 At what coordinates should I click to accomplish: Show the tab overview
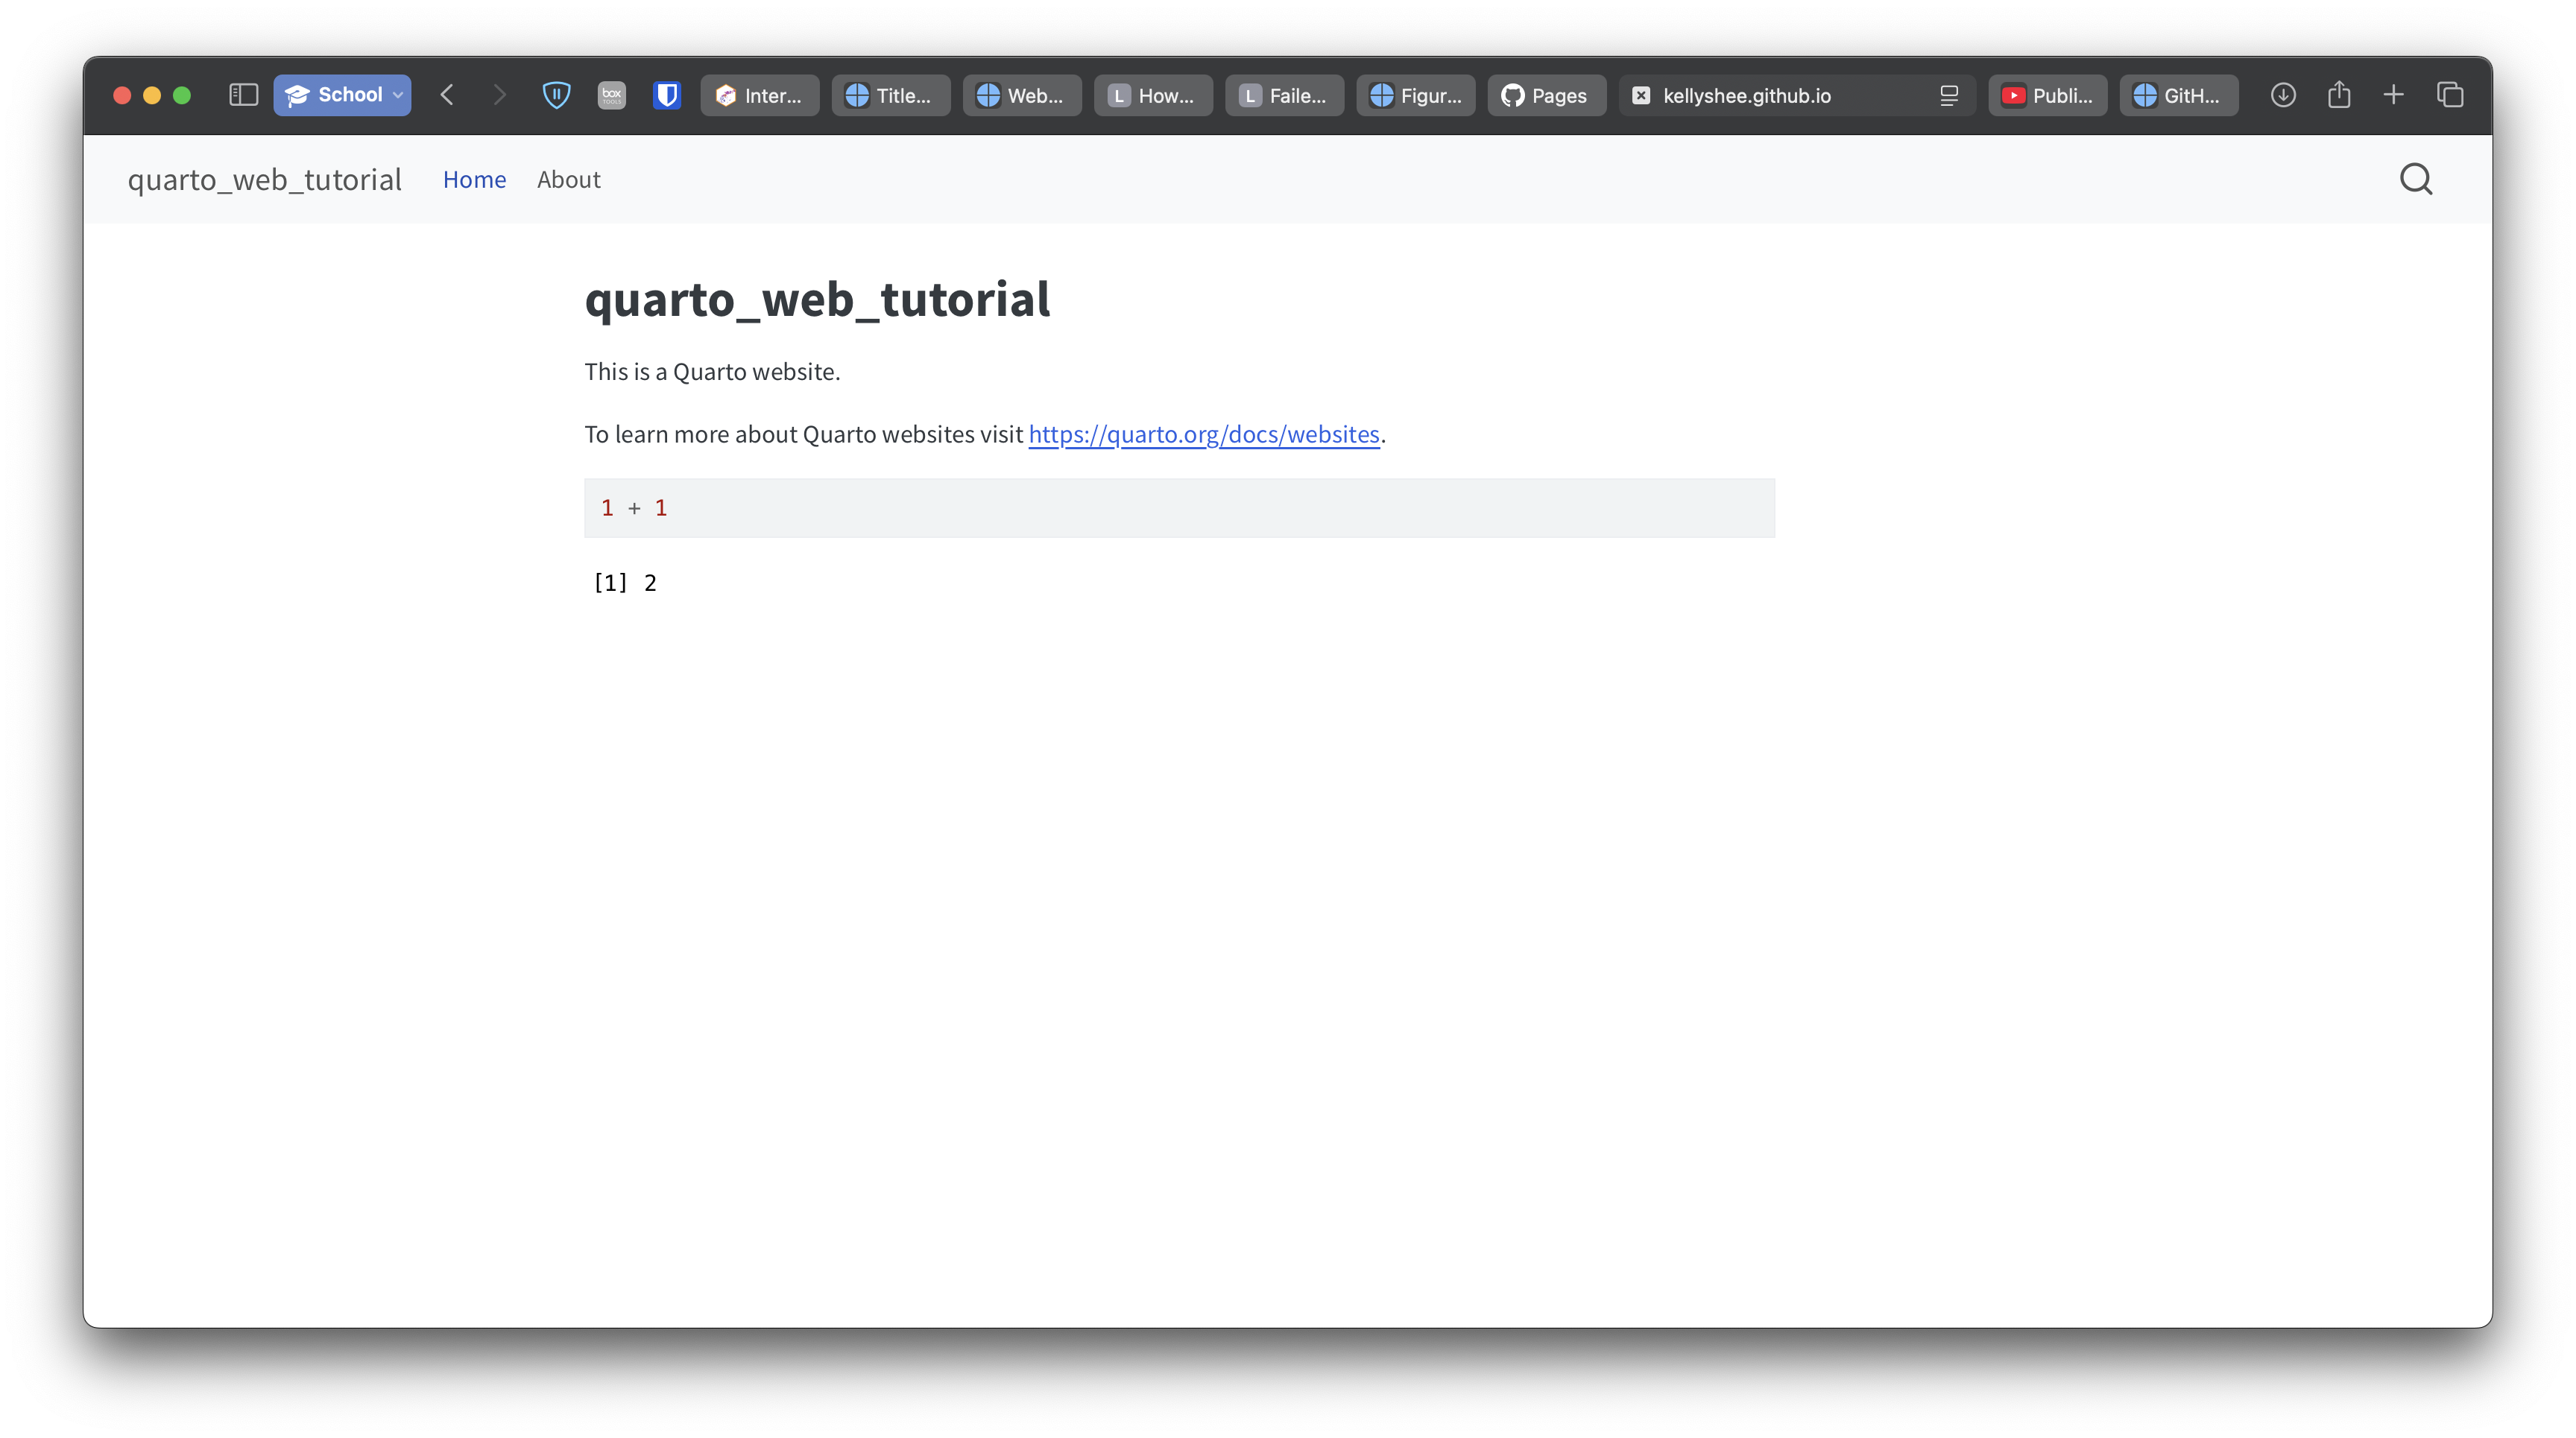(2450, 95)
